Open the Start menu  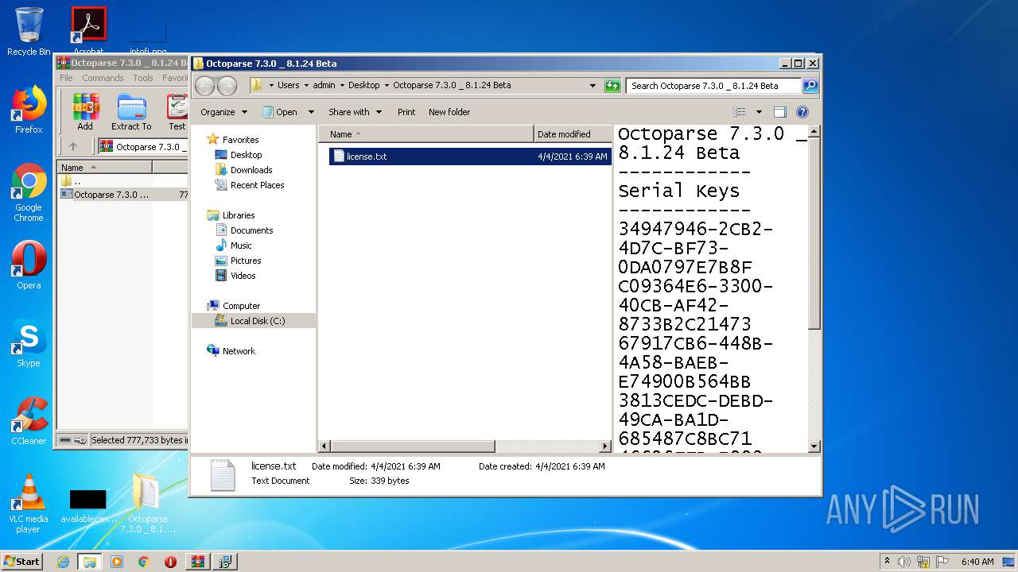pyautogui.click(x=22, y=562)
